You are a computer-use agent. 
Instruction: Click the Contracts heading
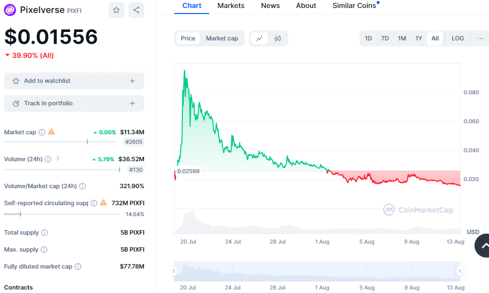click(18, 288)
